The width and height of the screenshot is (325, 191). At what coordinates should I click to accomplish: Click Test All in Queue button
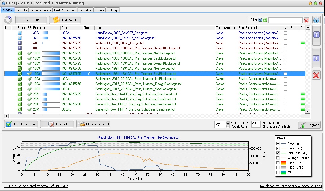click(x=21, y=124)
